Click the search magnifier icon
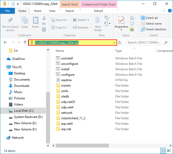The width and height of the screenshot is (173, 154). [166, 43]
